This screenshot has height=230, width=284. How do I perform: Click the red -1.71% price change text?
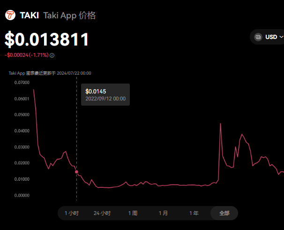pyautogui.click(x=27, y=55)
